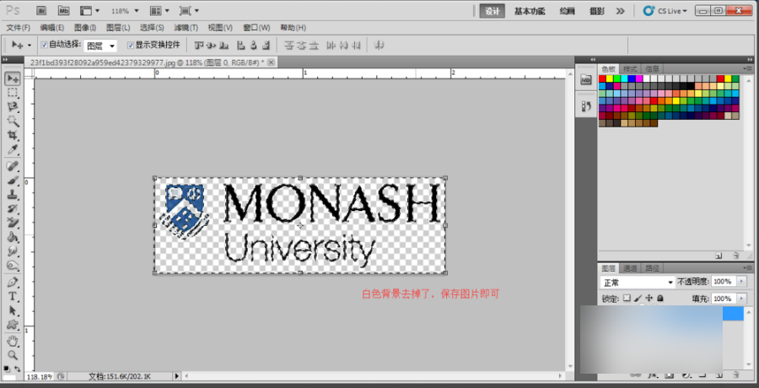
Task: Toggle the show transform controls (显示变换控件) checkbox
Action: tap(130, 45)
